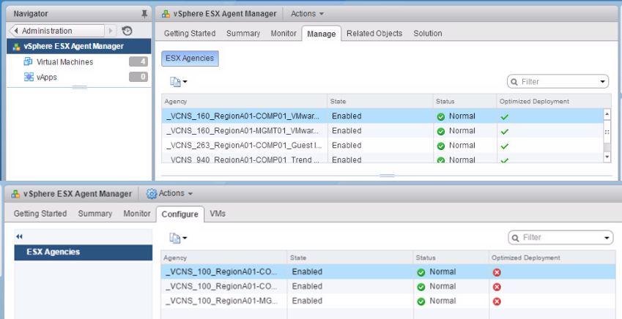
Task: Open the Solution tab
Action: (x=428, y=33)
